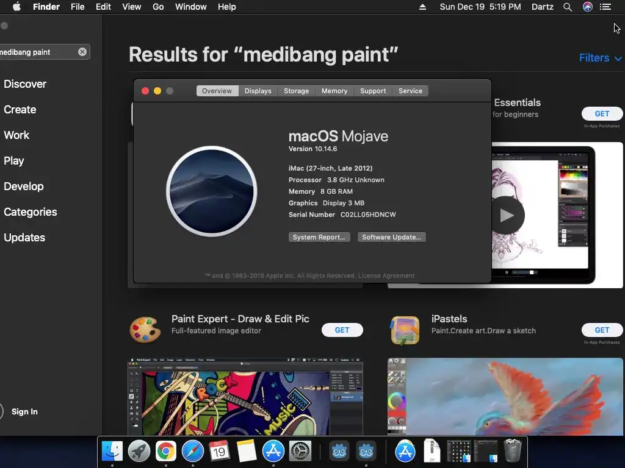
Task: Switch to the Service tab
Action: (410, 91)
